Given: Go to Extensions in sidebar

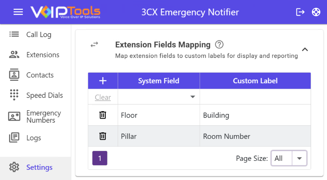Looking at the screenshot, I should tap(43, 55).
